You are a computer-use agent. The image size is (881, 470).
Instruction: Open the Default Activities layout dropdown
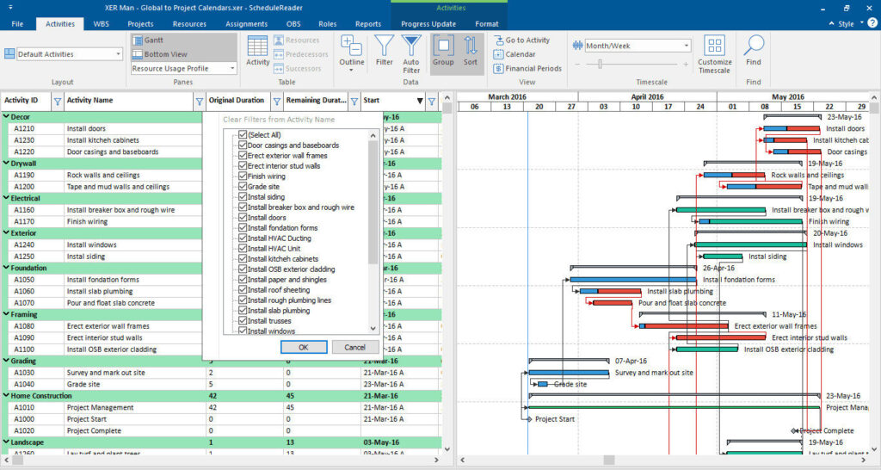point(118,54)
